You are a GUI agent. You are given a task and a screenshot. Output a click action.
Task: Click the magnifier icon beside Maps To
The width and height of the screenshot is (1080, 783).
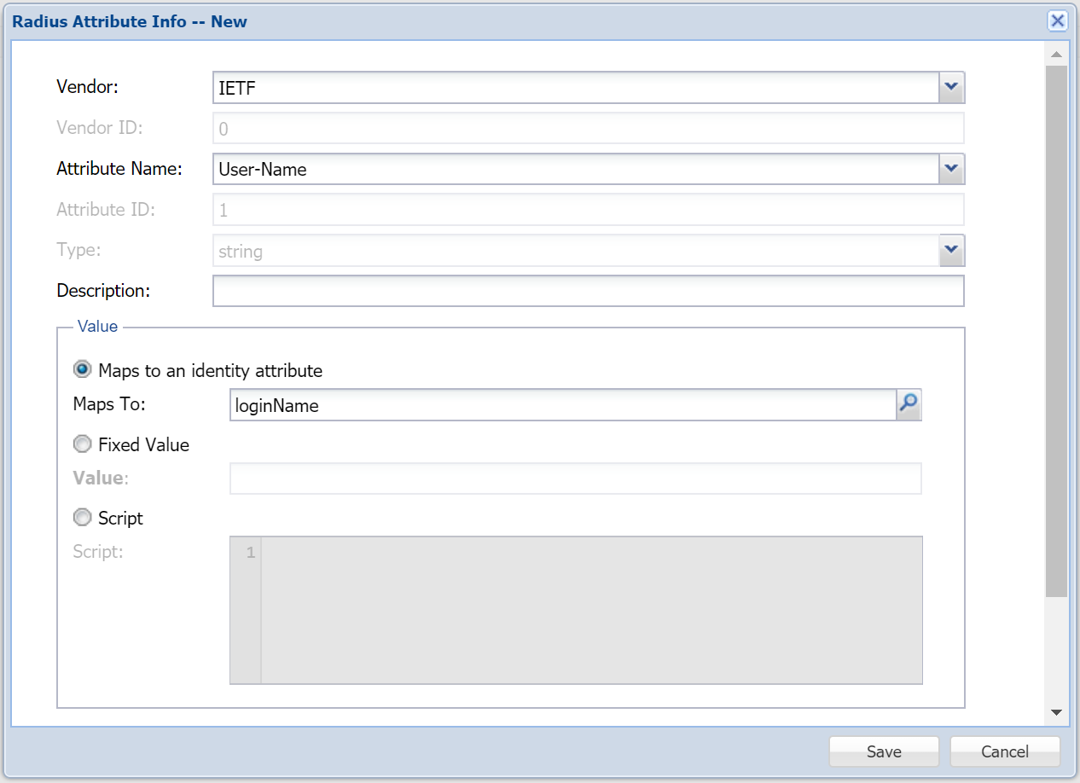pos(909,405)
